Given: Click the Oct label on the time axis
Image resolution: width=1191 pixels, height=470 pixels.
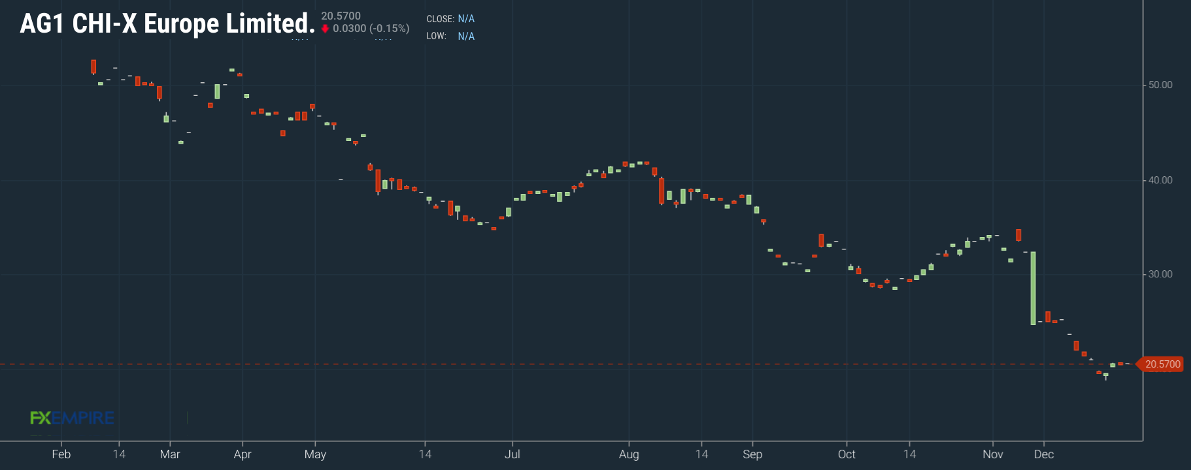Looking at the screenshot, I should (847, 454).
